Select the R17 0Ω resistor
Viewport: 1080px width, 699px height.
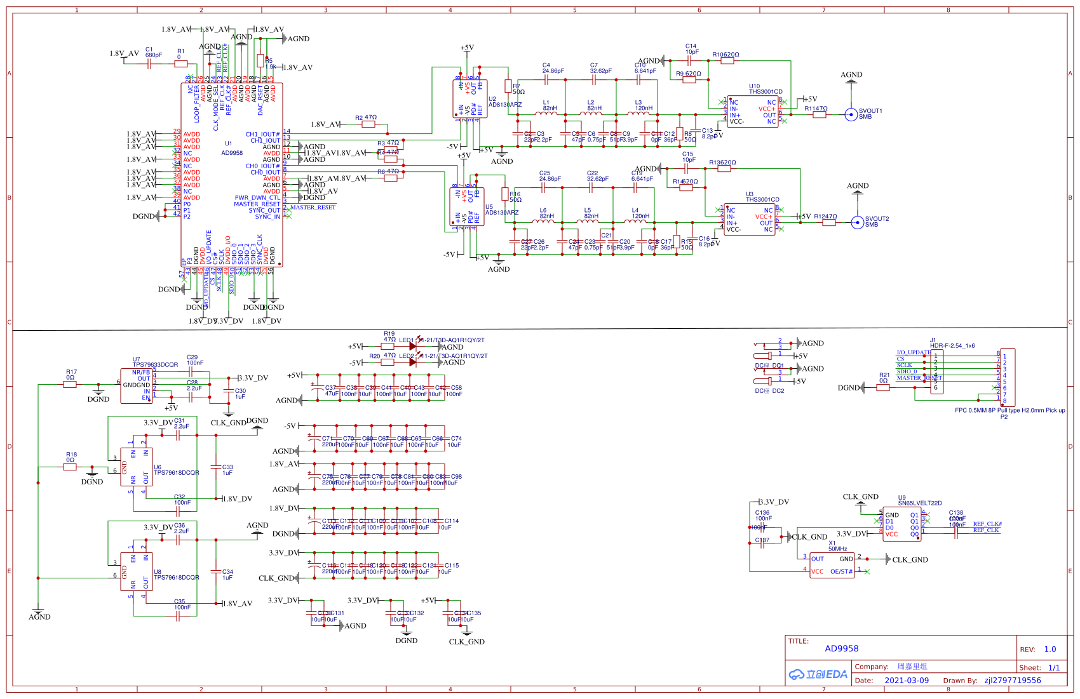tap(70, 384)
